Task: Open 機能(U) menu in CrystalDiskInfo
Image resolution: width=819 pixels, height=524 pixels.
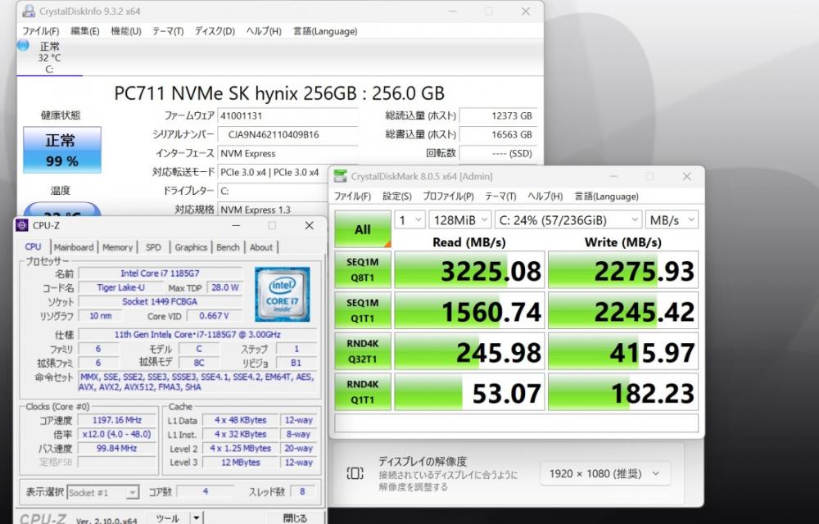Action: tap(126, 31)
